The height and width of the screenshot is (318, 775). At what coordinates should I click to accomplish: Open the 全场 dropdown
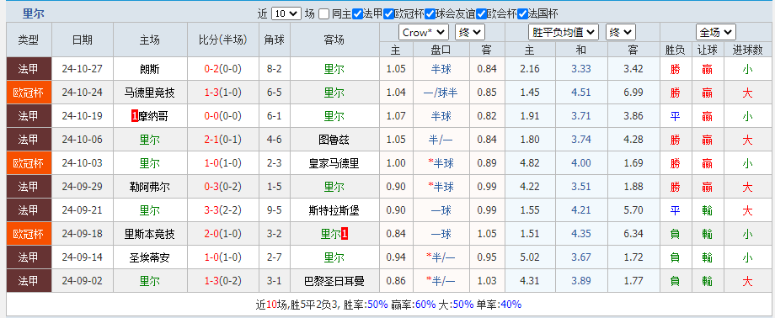coord(716,33)
